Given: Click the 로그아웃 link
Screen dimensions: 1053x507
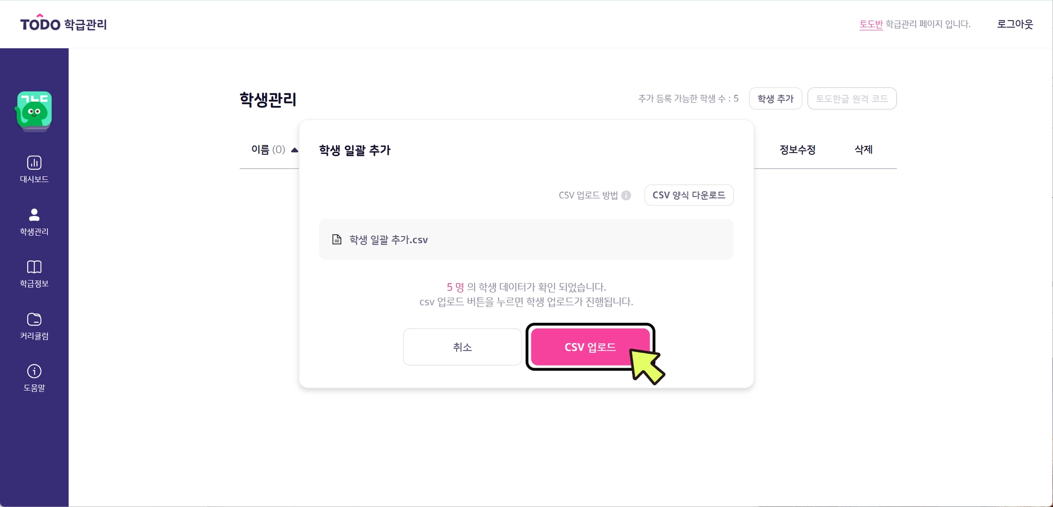Looking at the screenshot, I should 1014,24.
